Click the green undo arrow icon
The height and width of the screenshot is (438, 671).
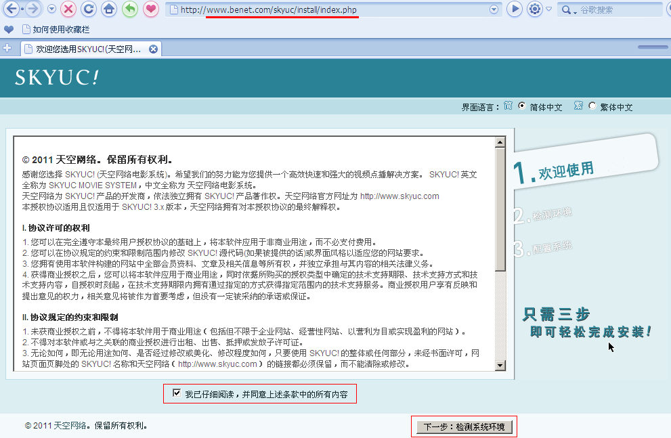(x=130, y=9)
